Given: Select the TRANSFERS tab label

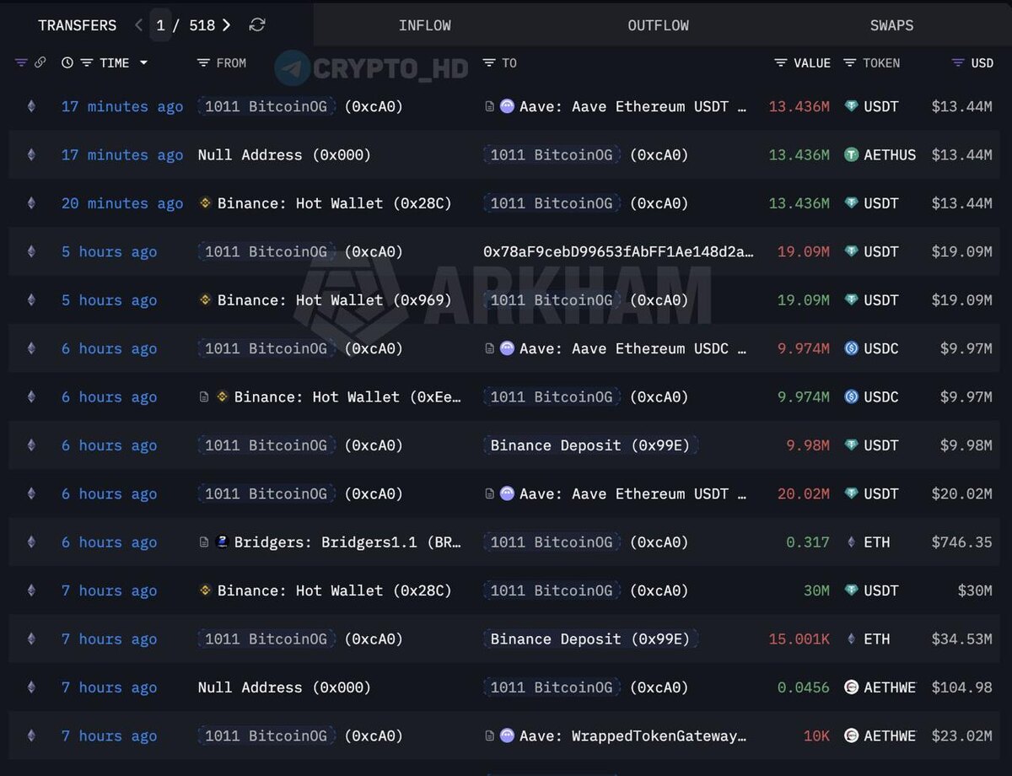Looking at the screenshot, I should 78,25.
